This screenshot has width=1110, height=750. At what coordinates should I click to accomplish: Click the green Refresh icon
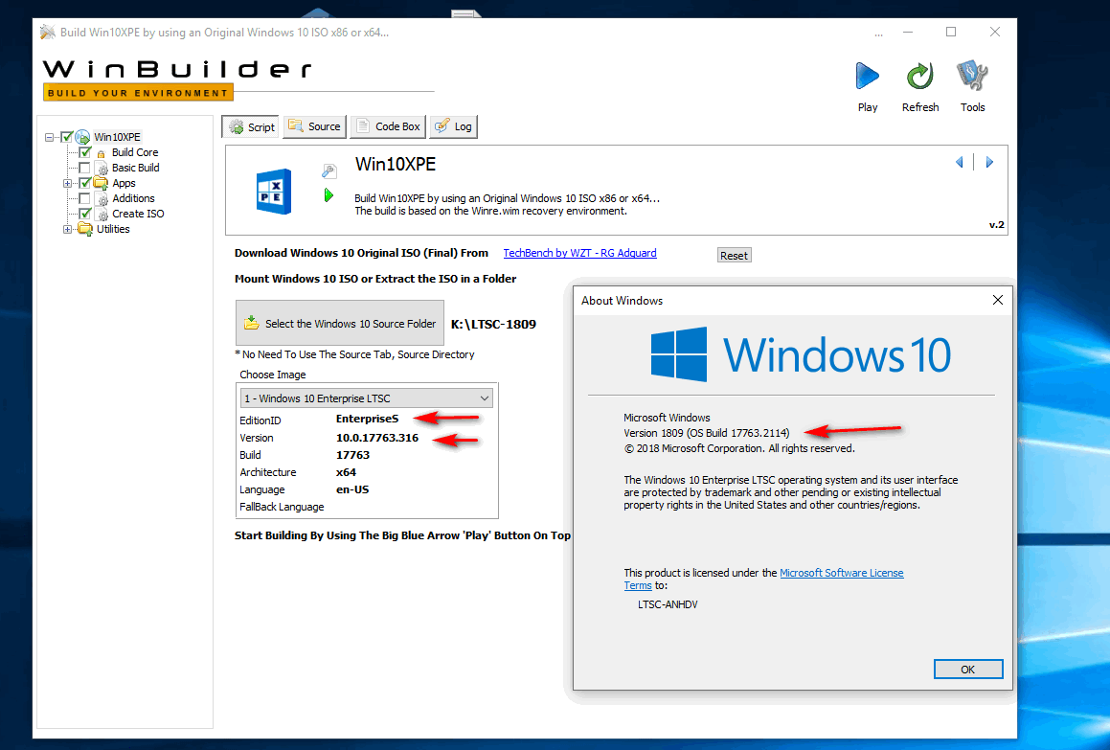tap(919, 77)
